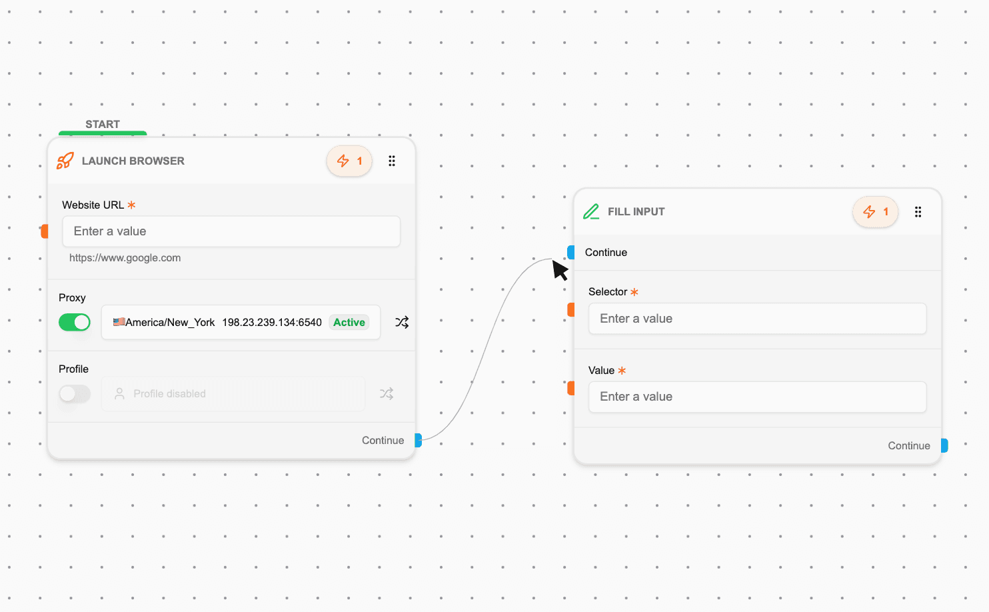Click the lightning badge on Fill Input

coord(875,211)
